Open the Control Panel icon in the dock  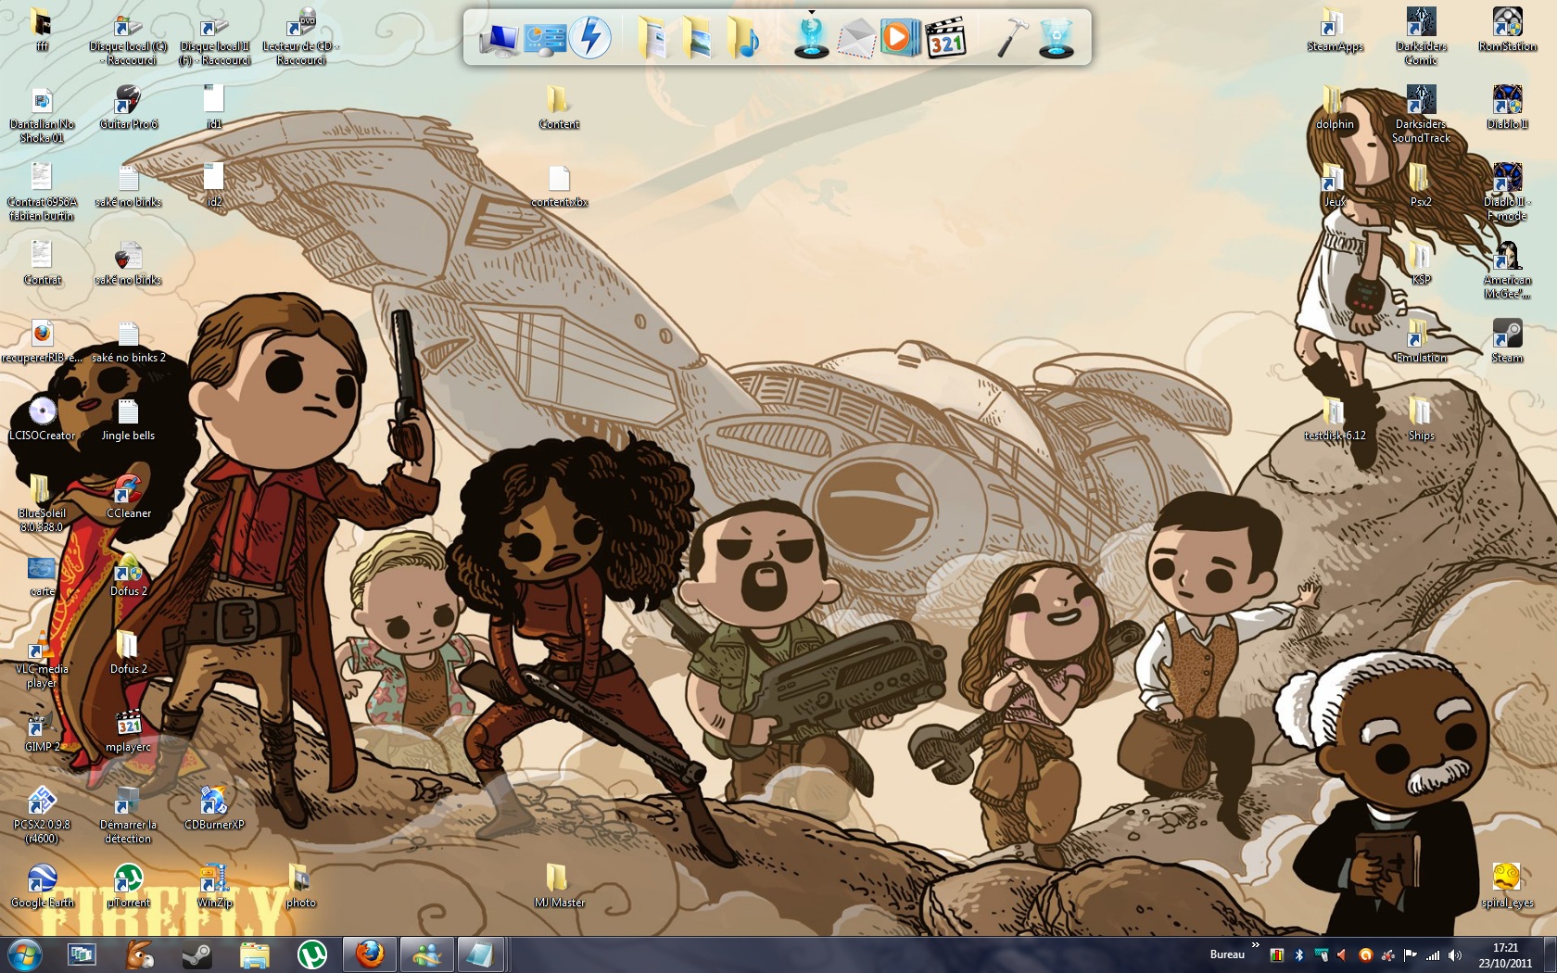[x=545, y=39]
